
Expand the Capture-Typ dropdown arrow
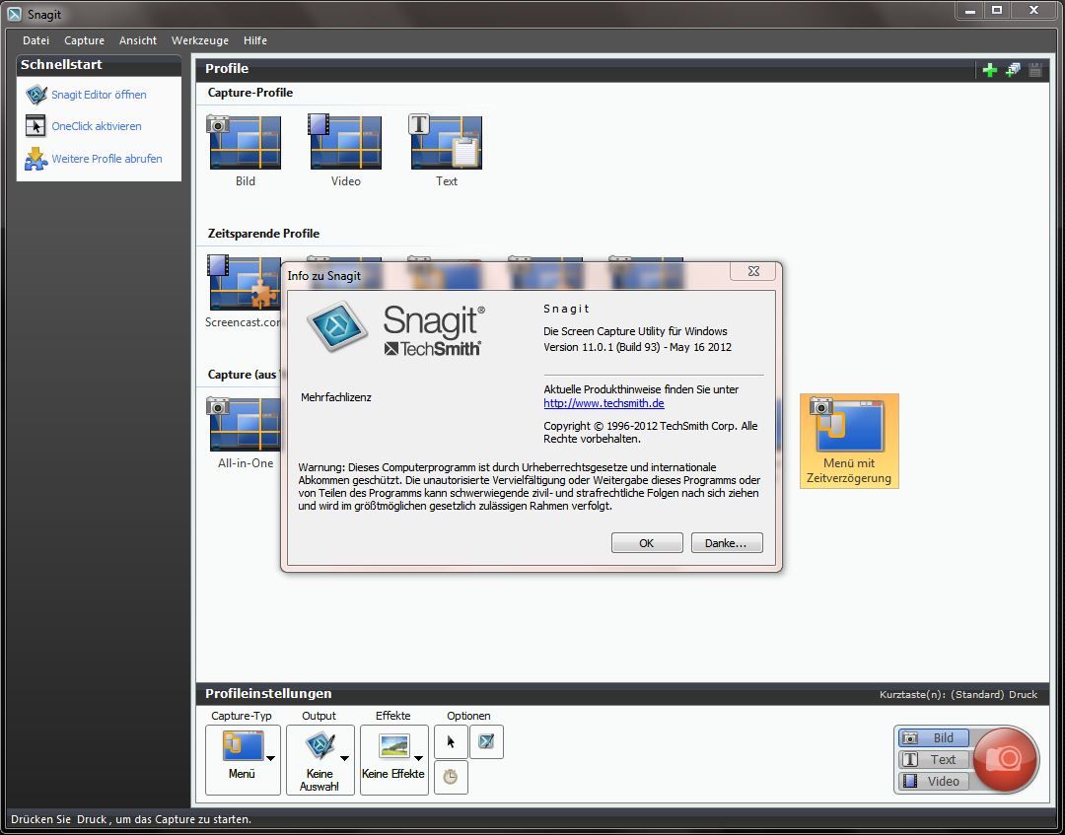point(271,758)
